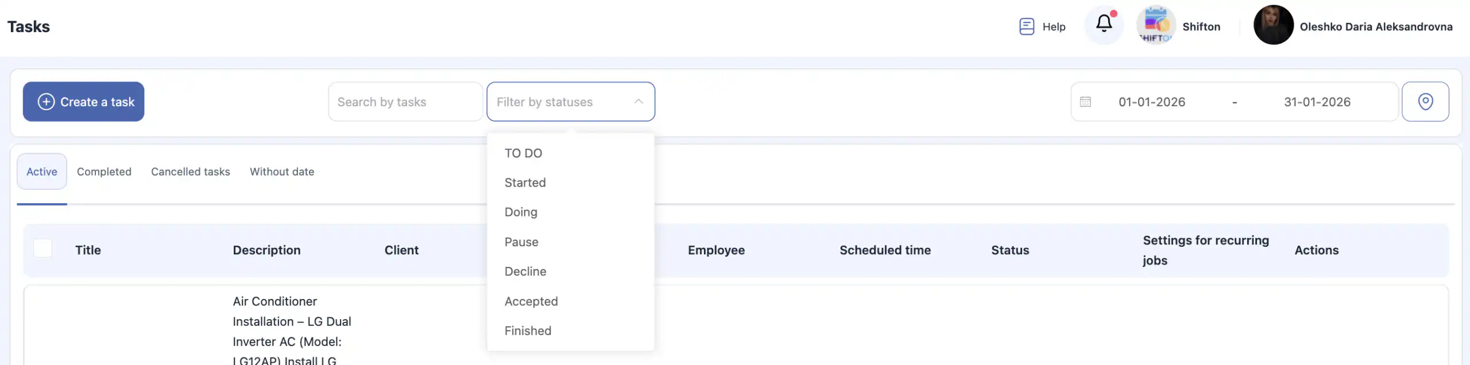The height and width of the screenshot is (365, 1470).
Task: Click the Shifton company logo
Action: (1156, 25)
